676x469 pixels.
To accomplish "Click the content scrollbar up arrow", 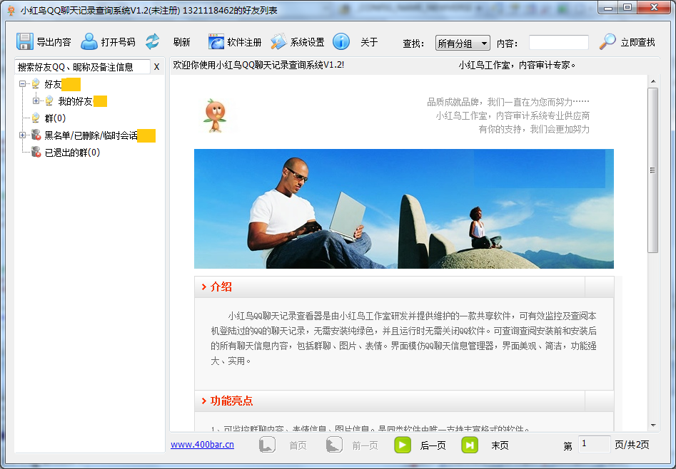I will (653, 81).
